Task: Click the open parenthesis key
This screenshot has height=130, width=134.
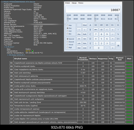Action: 79,30
